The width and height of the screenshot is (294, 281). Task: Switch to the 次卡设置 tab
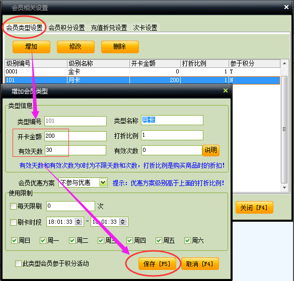pyautogui.click(x=145, y=28)
